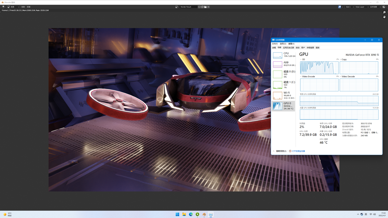Screen dimensions: 388x218
Task: Click the fake user shield icon beside Render Result
Action: pos(199,7)
